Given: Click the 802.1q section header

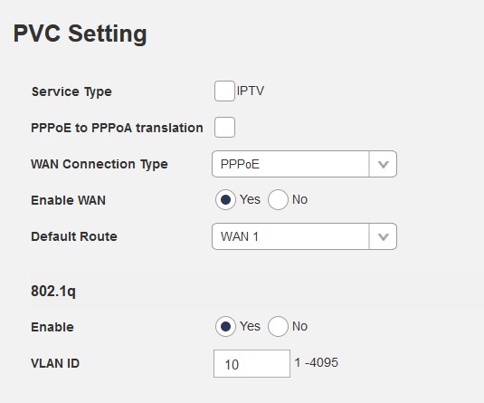Looking at the screenshot, I should 53,291.
